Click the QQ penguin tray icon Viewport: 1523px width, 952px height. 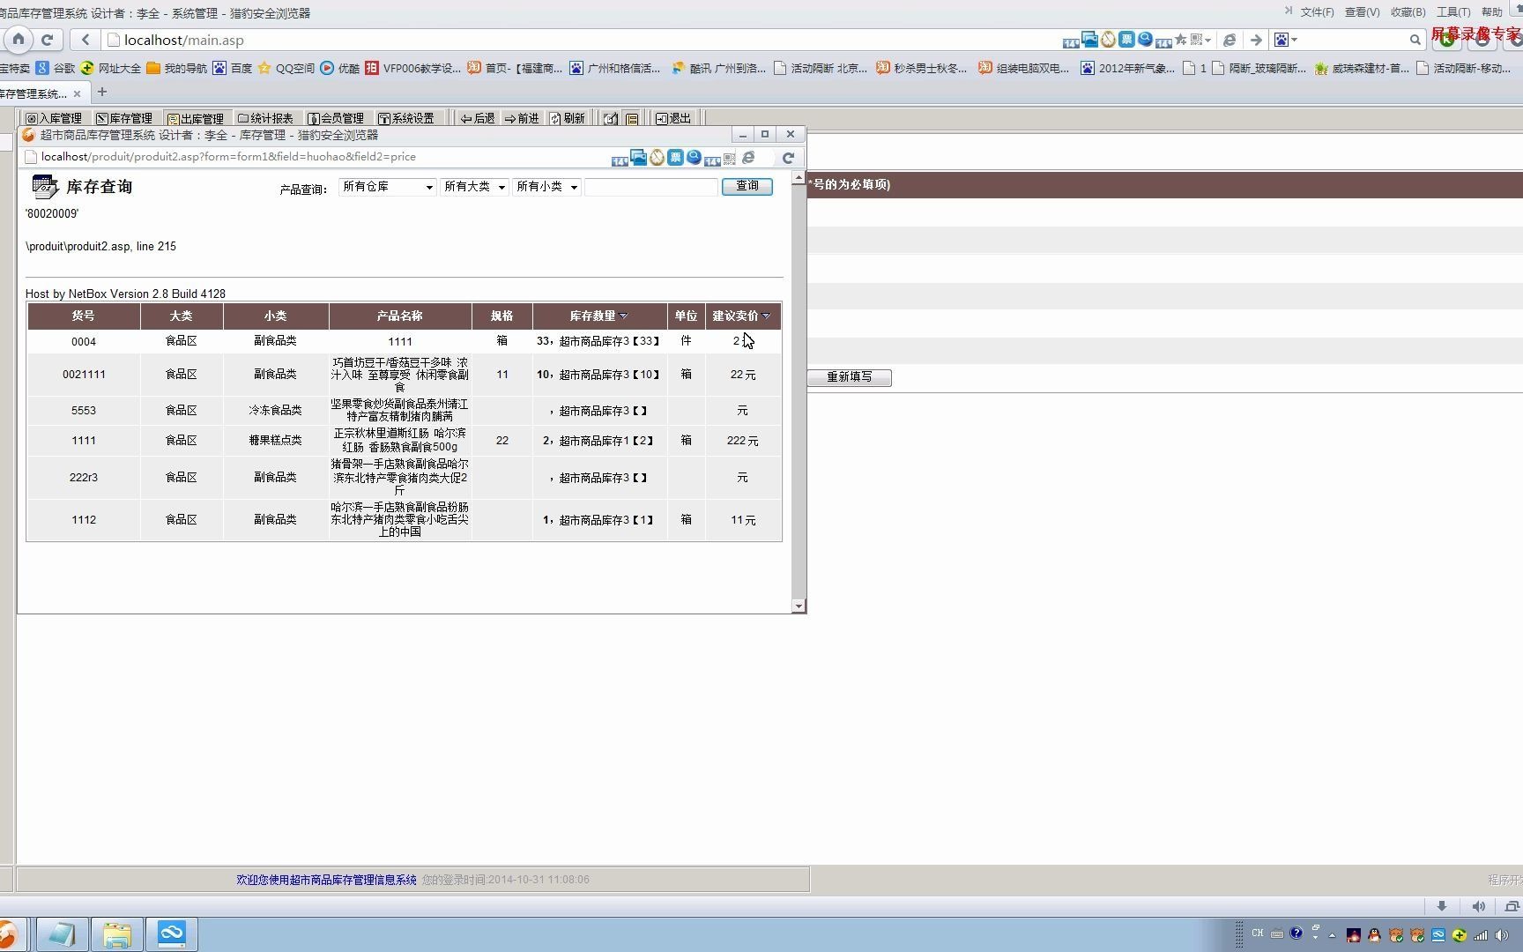pos(1374,935)
